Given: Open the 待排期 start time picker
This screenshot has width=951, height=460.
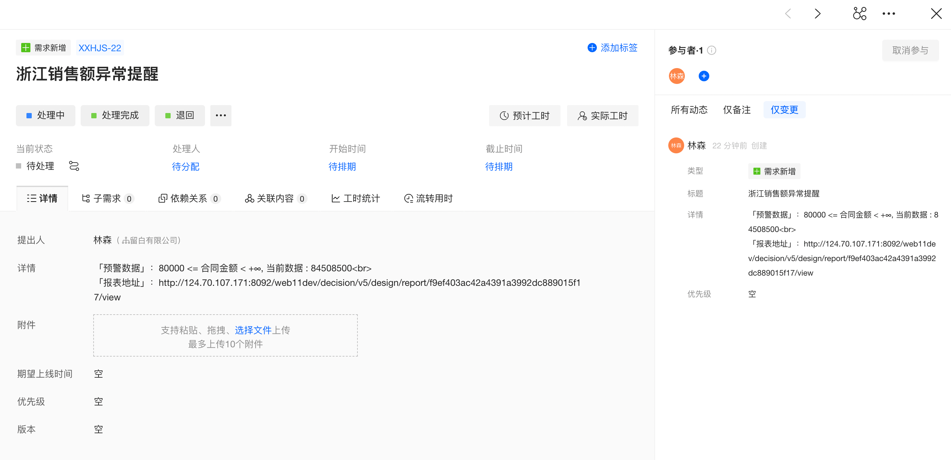Looking at the screenshot, I should 342,167.
